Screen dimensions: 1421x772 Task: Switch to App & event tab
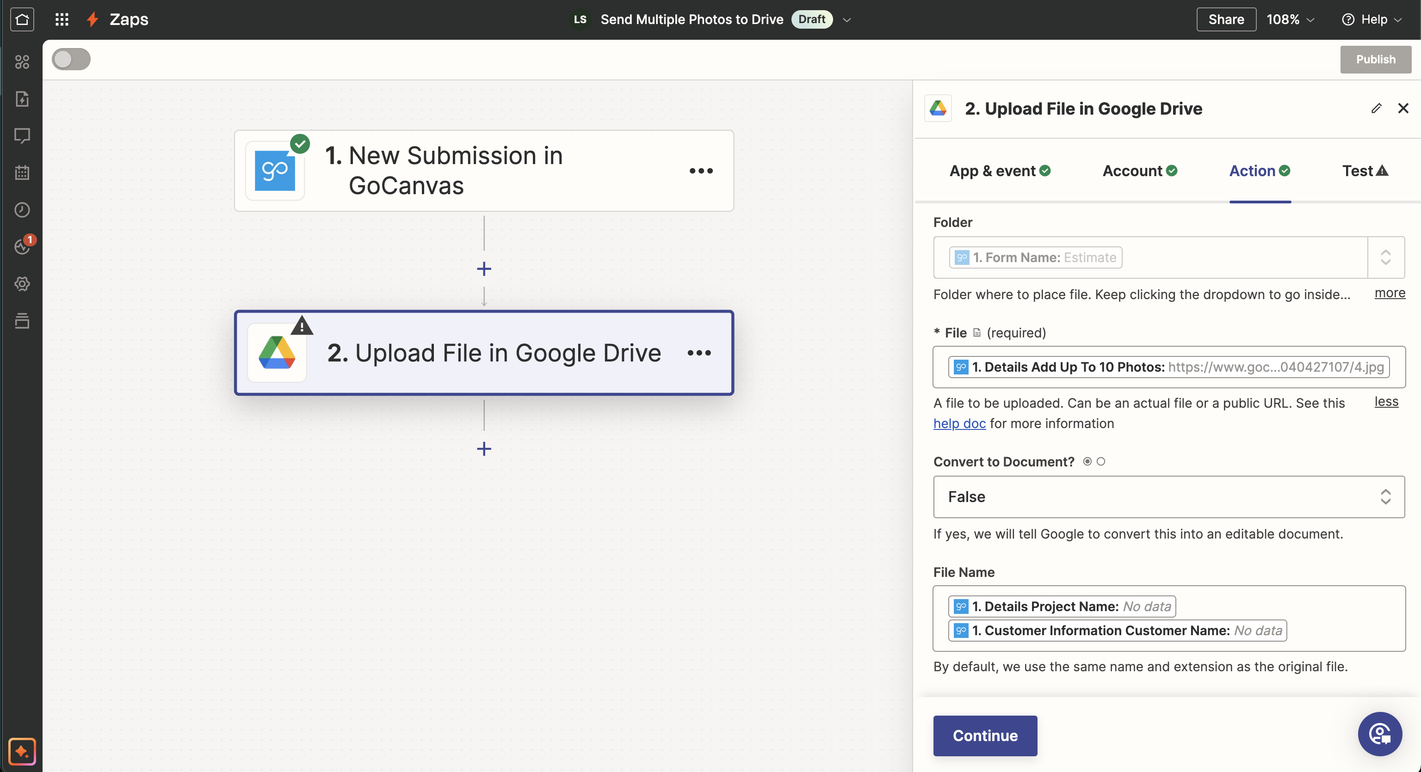click(1000, 171)
